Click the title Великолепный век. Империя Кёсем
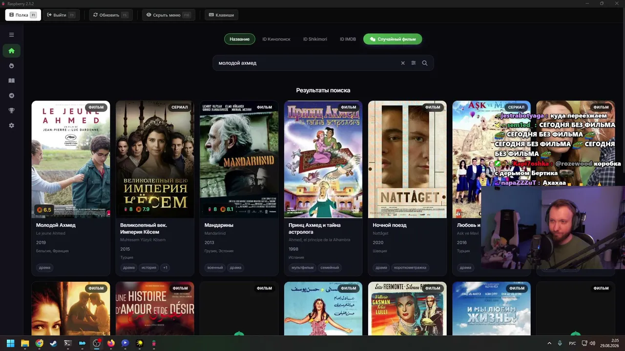Screen dimensions: 625x351 [144, 228]
